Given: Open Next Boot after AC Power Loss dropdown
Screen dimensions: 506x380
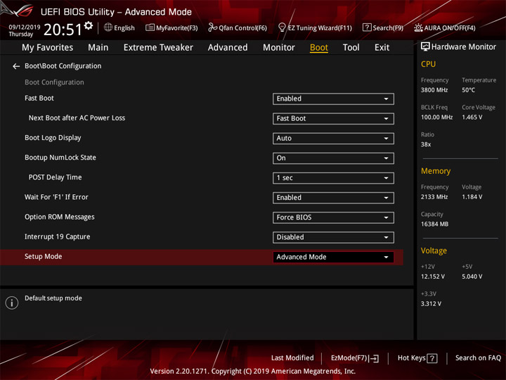Looking at the screenshot, I should [333, 119].
